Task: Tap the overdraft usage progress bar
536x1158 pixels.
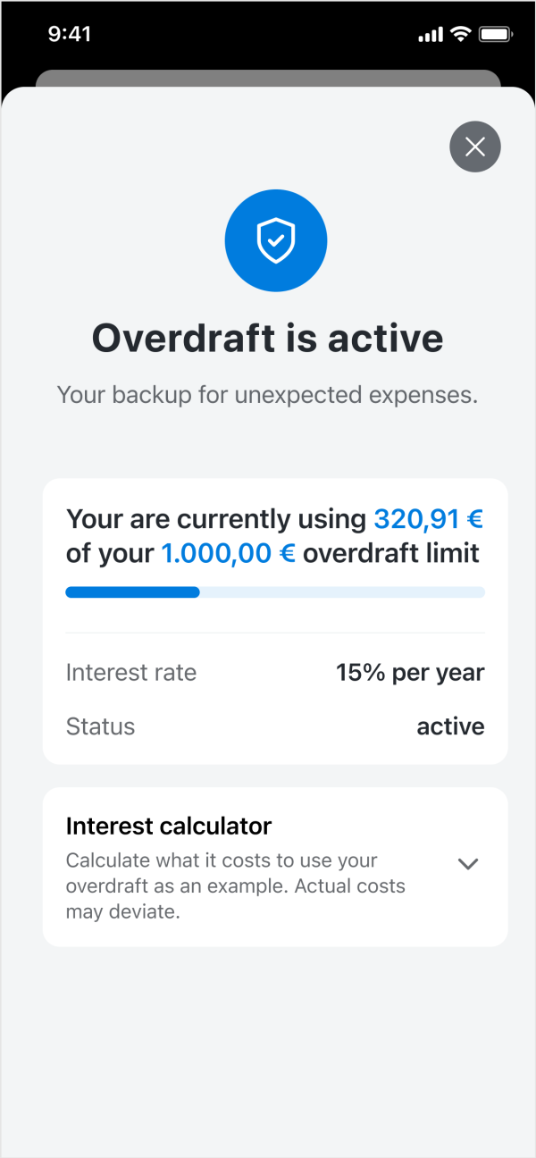Action: click(x=275, y=592)
